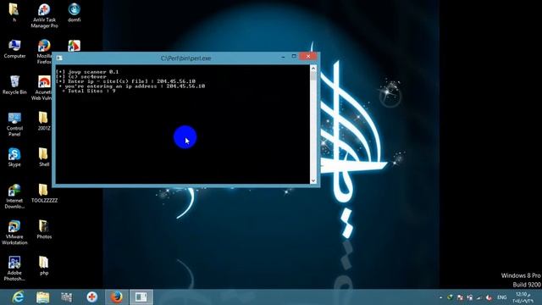The image size is (542, 305).
Task: Click the 'Total Sites : 9' console line
Action: (x=89, y=91)
